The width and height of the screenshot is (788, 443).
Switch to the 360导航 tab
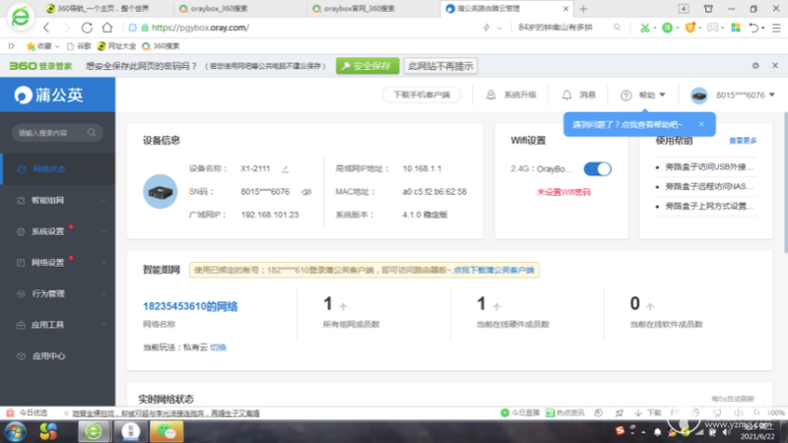click(x=103, y=9)
